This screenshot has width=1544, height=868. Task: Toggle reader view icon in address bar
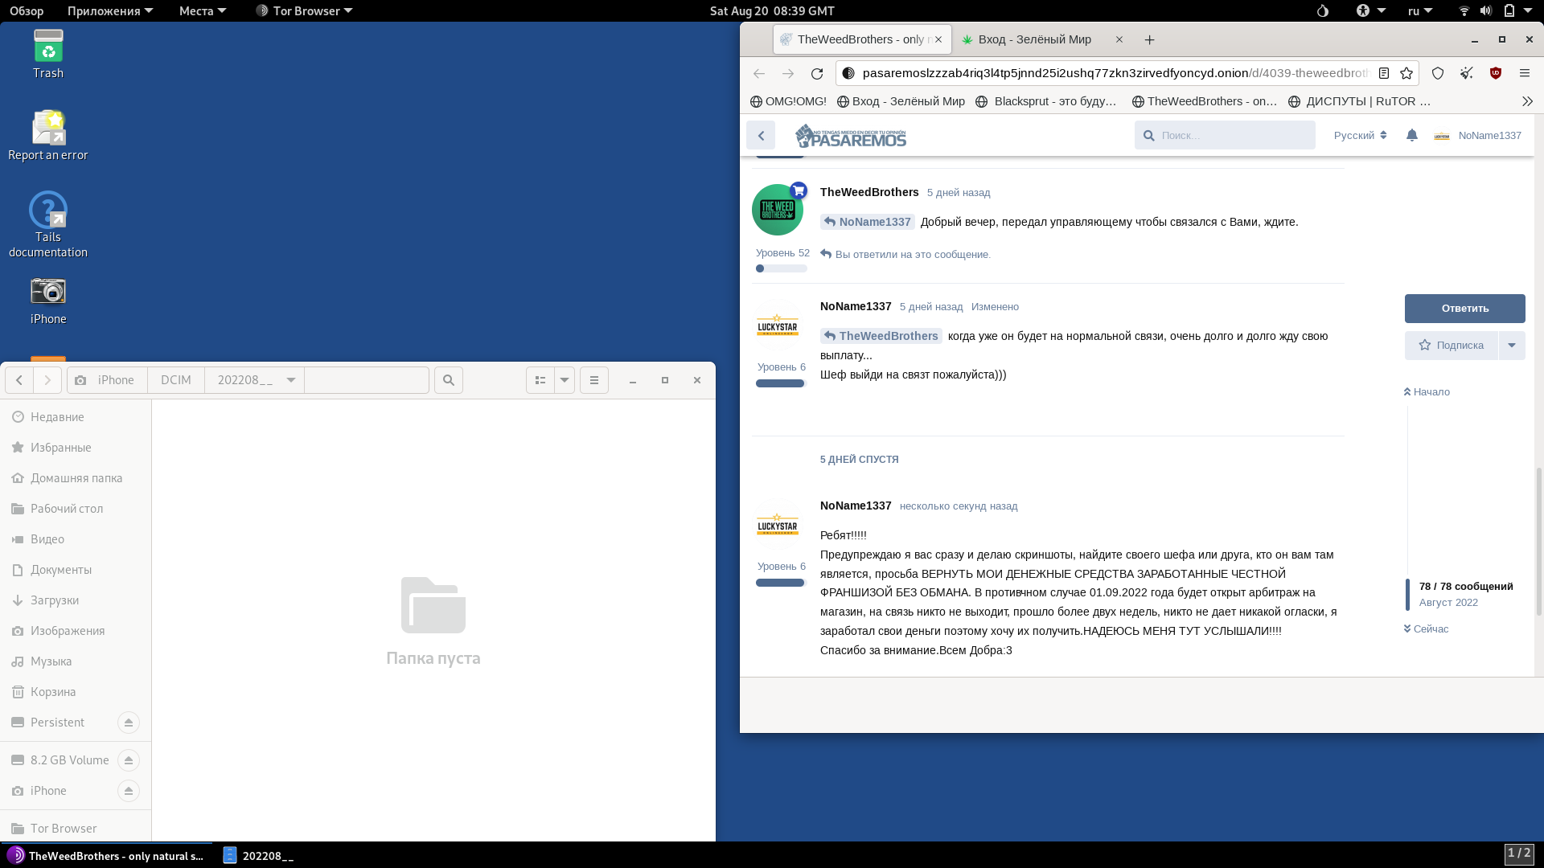(1384, 73)
